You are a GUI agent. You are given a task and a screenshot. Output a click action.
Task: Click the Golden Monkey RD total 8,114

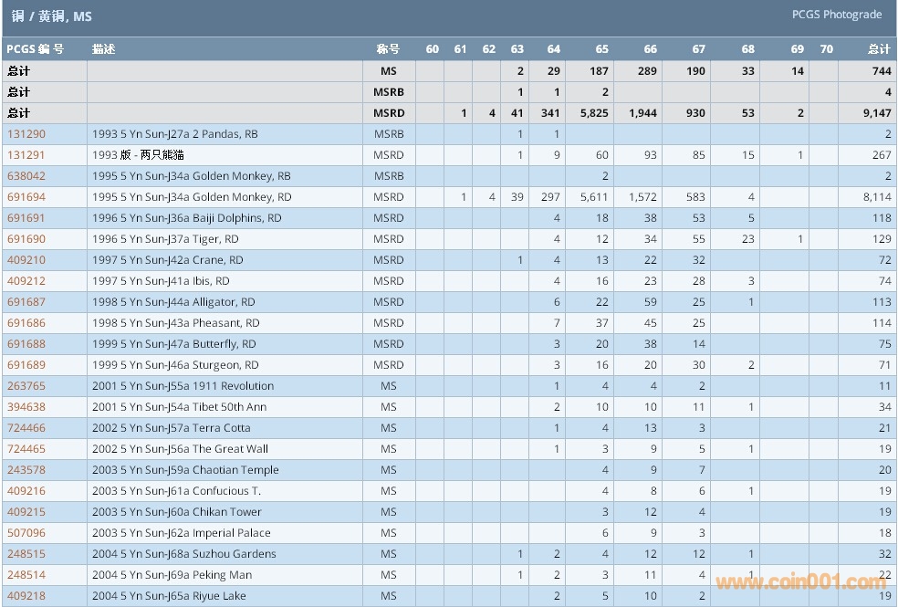coord(875,197)
